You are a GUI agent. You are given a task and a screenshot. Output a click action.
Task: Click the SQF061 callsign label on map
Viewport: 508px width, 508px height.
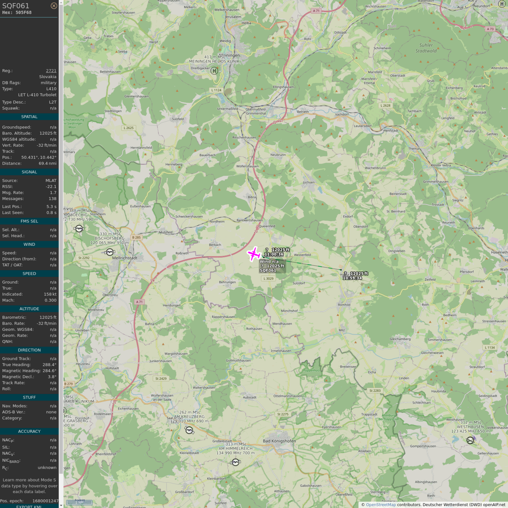pyautogui.click(x=268, y=271)
